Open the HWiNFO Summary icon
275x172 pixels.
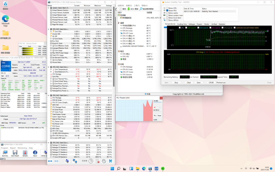[5, 153]
